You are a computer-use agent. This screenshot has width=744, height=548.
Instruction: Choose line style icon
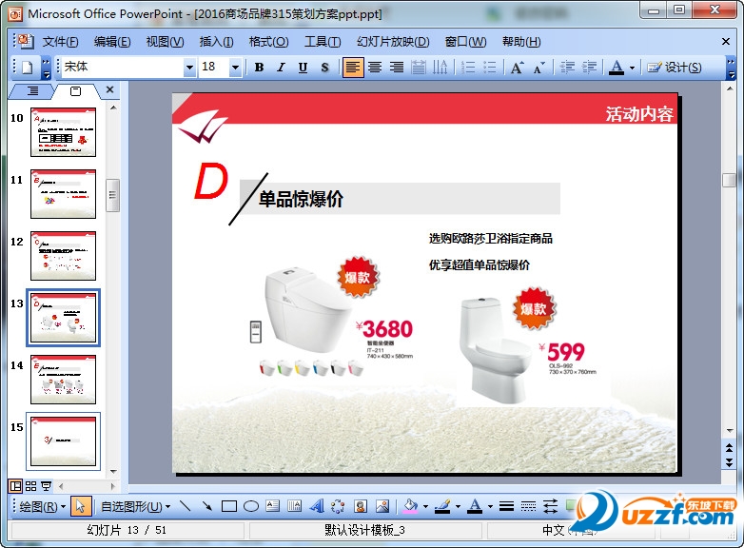coord(506,507)
